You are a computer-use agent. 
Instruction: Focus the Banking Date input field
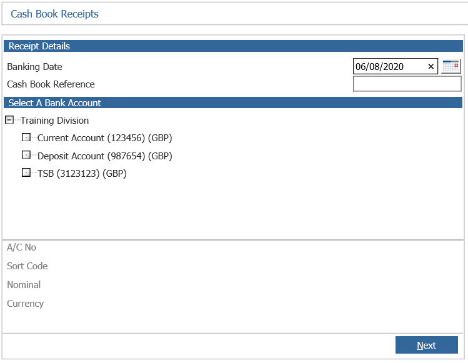(x=390, y=66)
